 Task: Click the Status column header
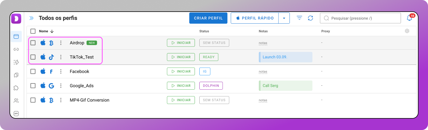(x=204, y=31)
